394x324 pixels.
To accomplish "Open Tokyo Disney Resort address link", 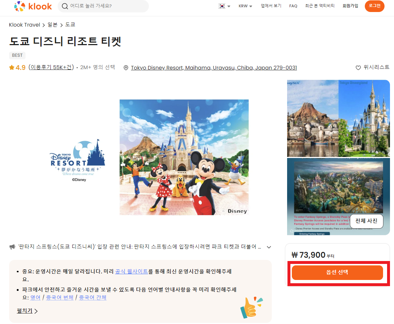I will (x=214, y=68).
